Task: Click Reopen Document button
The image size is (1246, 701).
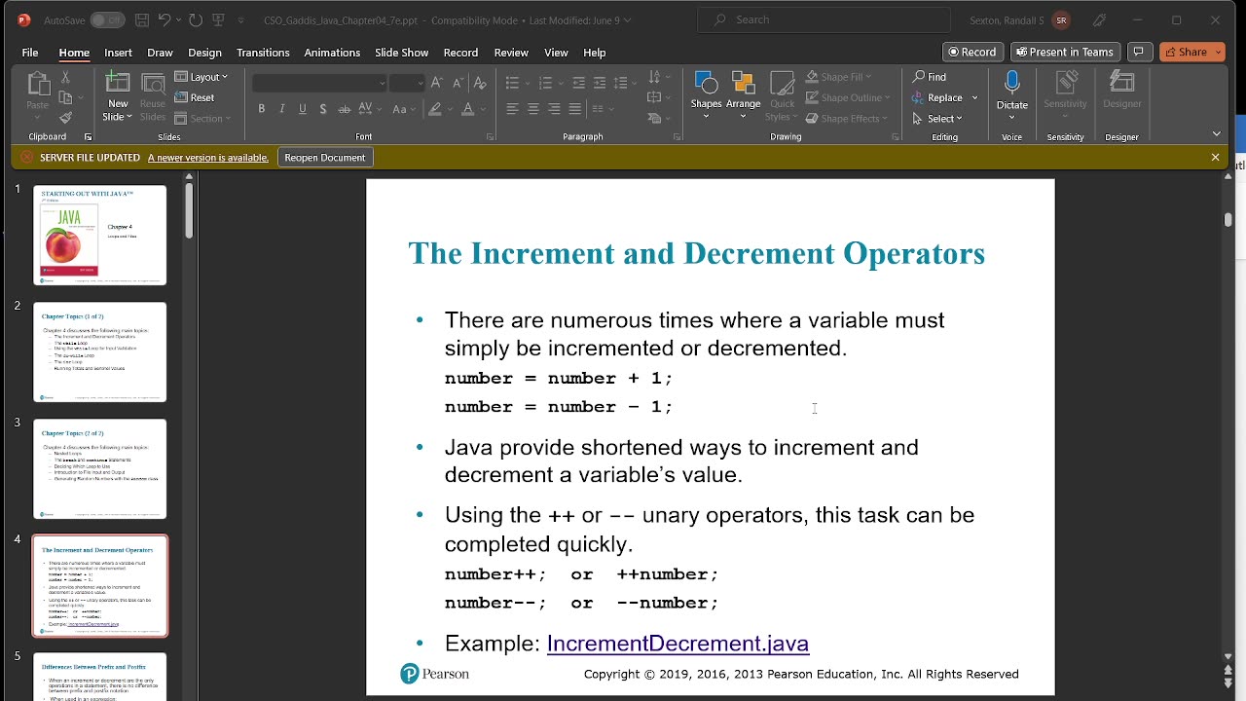Action: (325, 158)
